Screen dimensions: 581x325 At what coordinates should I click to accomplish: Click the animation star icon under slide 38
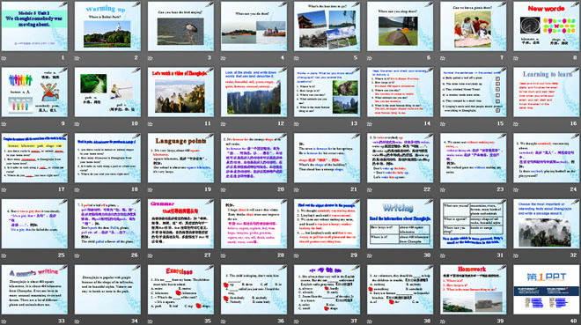click(x=370, y=321)
